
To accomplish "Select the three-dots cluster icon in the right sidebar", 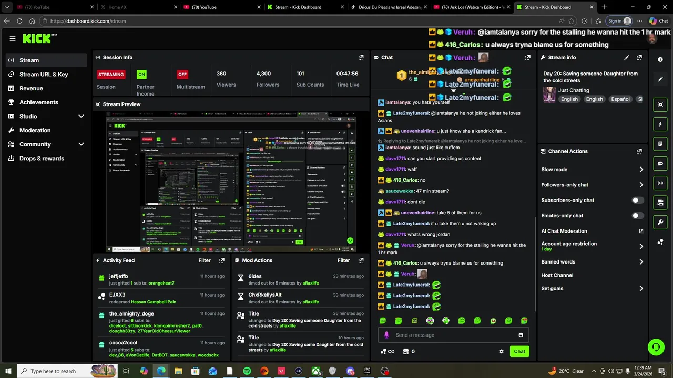I will click(x=660, y=242).
